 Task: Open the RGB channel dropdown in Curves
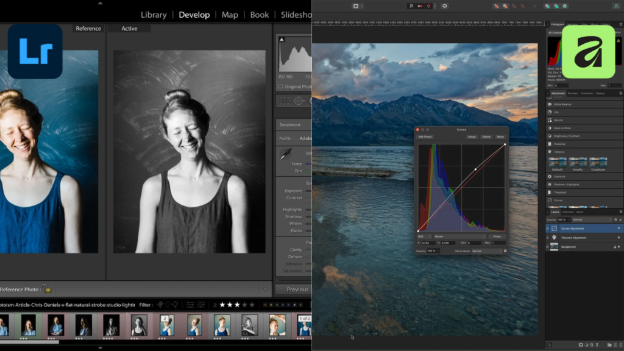[x=424, y=236]
